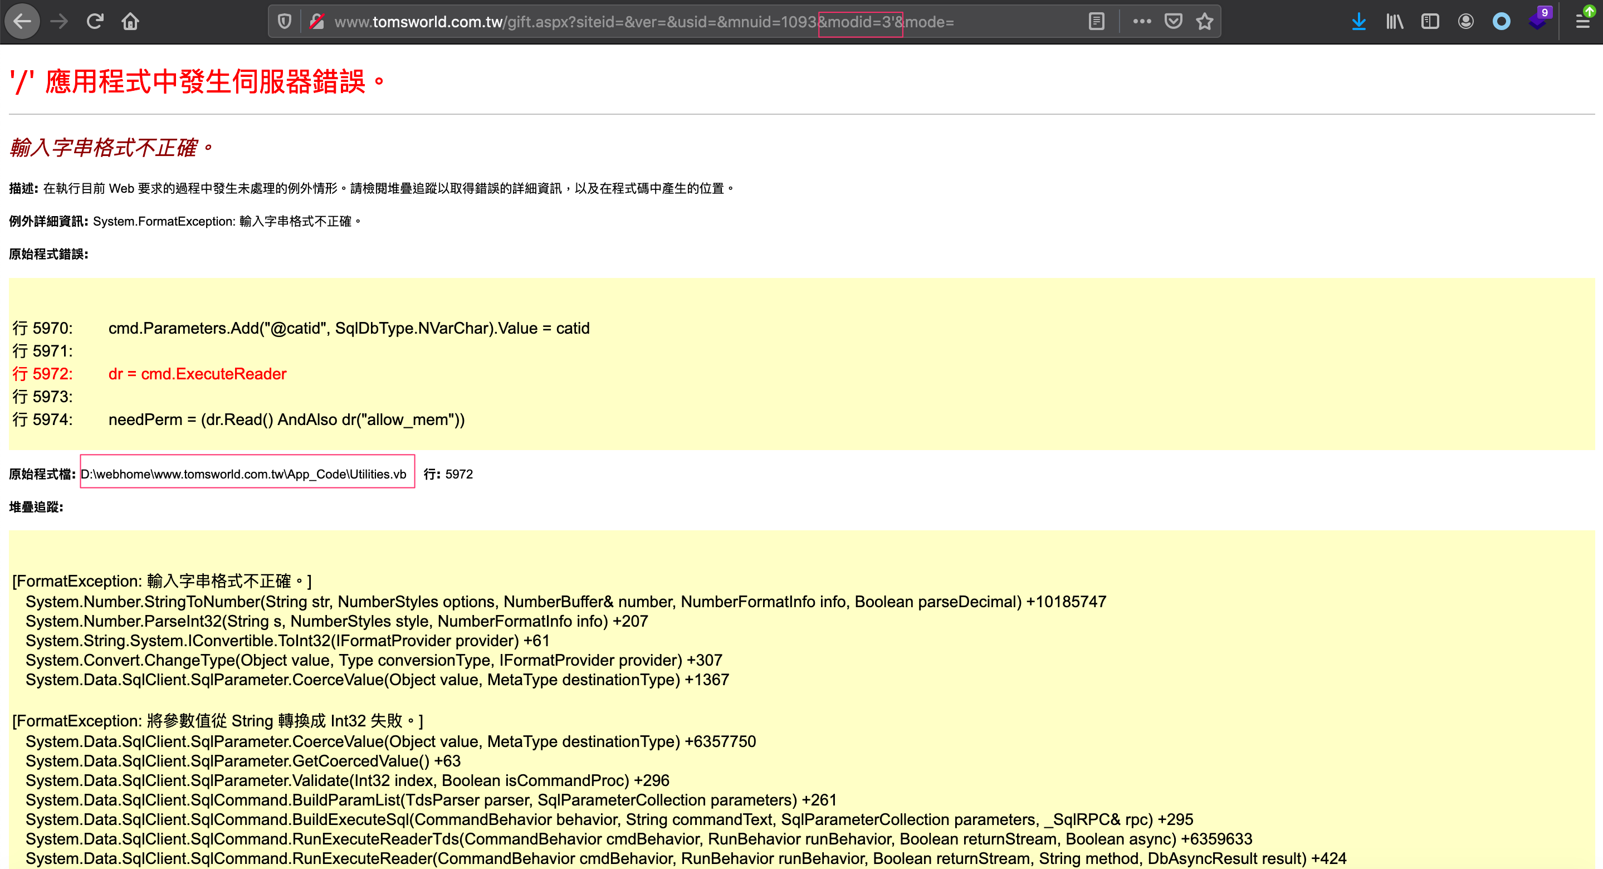Click the String to Int32 FormatException line

(x=218, y=720)
